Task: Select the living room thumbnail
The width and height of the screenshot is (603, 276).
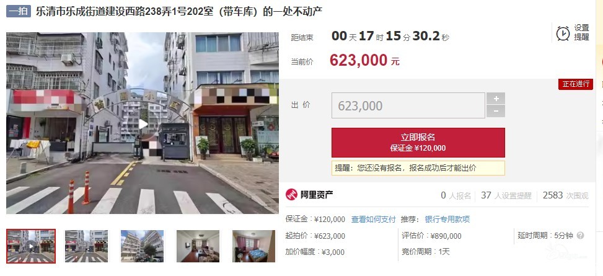Action: point(198,246)
